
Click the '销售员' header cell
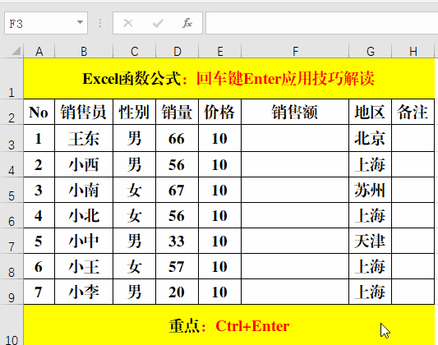[x=84, y=112]
